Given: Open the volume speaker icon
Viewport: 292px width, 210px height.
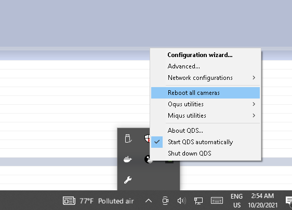Looking at the screenshot, I should pos(181,201).
